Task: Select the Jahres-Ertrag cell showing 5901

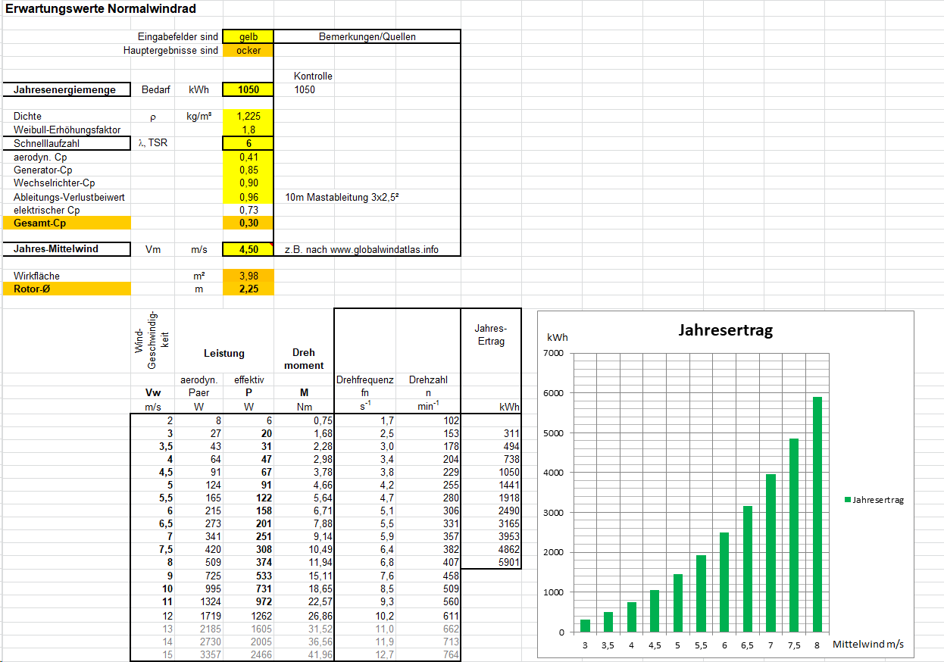Action: (491, 562)
